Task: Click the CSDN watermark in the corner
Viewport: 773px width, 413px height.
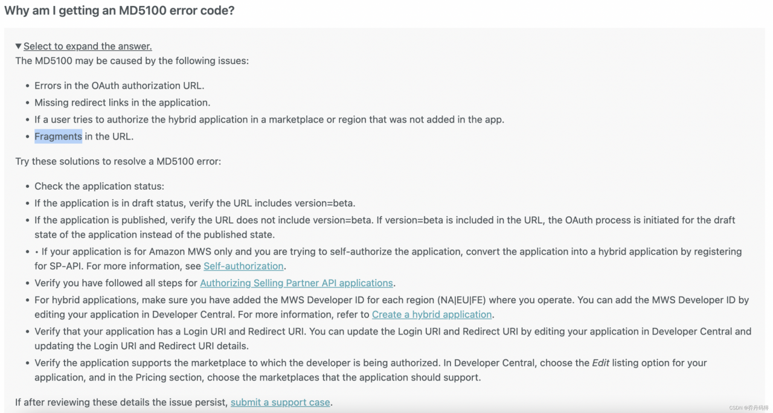Action: [748, 408]
